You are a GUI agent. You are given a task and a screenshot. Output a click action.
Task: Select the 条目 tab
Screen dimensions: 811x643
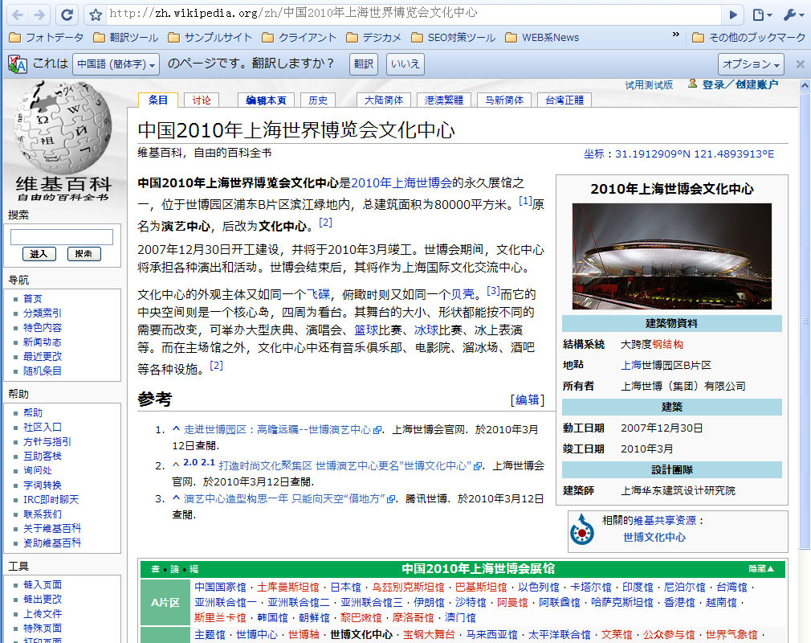point(158,100)
